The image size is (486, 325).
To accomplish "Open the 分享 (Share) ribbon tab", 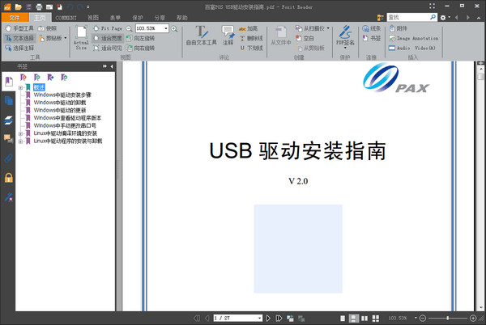I will pos(160,18).
